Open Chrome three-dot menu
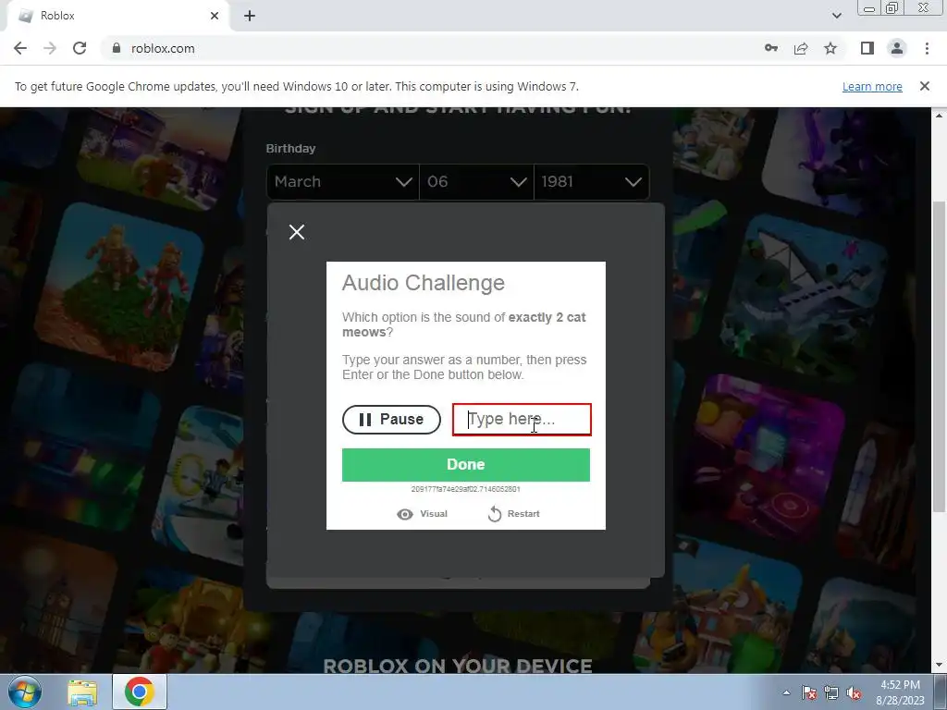Screen dimensions: 947x710 click(x=927, y=48)
